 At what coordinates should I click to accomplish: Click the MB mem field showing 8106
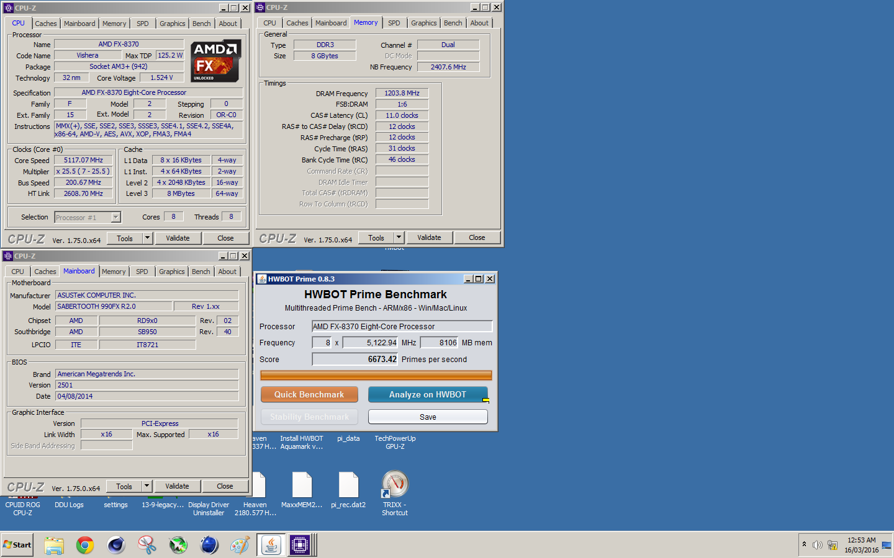[x=439, y=342]
